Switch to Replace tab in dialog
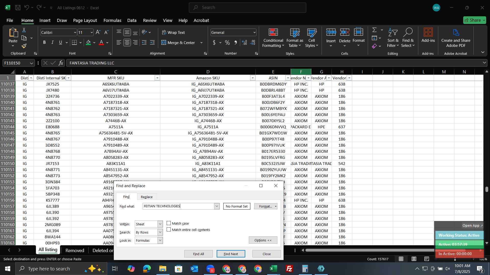 tap(147, 197)
